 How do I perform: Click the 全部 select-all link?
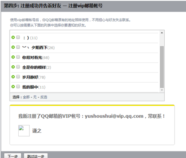click(26, 97)
